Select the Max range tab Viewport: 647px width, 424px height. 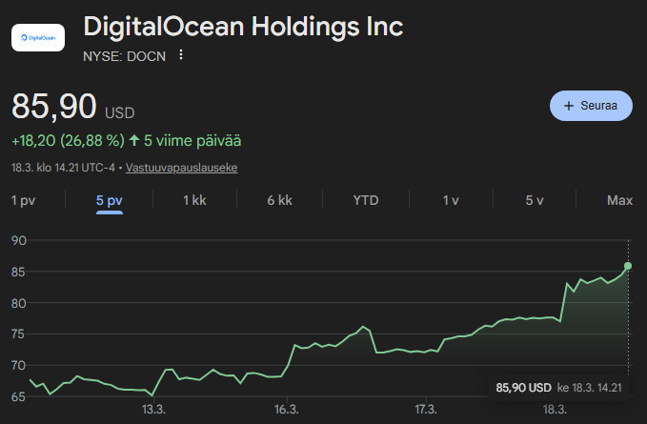(619, 200)
